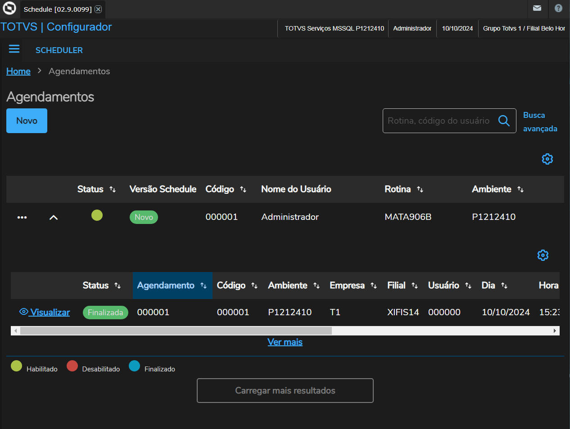
Task: Sort inner table by Filial
Action: pos(415,286)
